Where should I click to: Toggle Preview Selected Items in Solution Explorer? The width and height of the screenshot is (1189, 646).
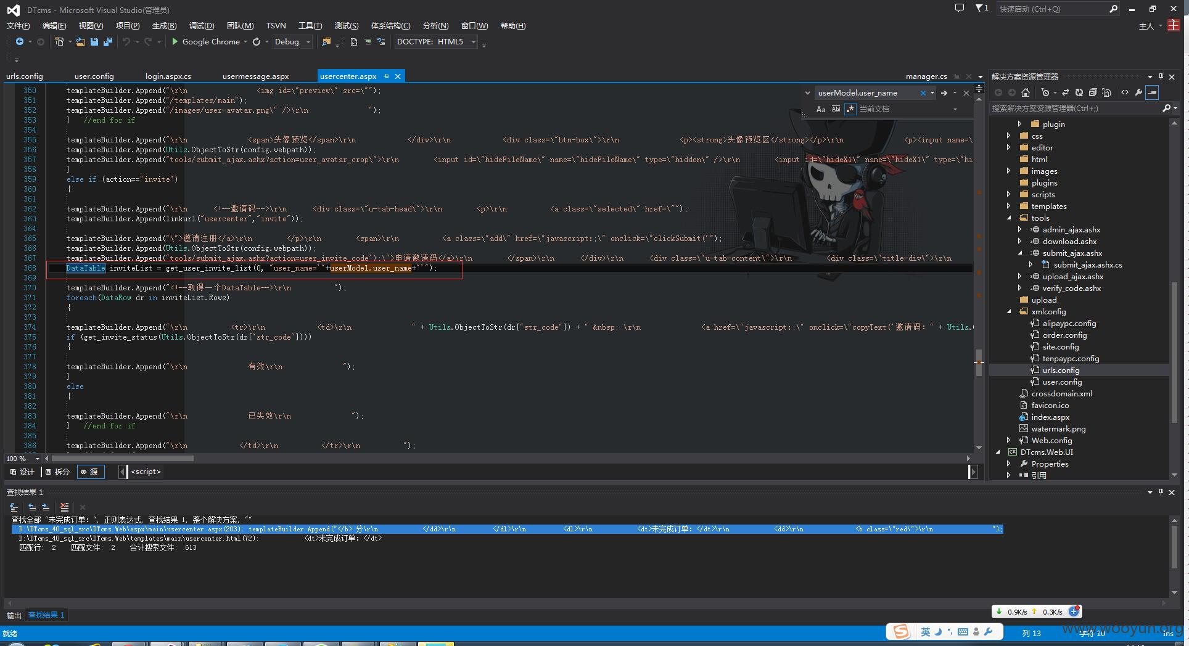[x=1153, y=92]
